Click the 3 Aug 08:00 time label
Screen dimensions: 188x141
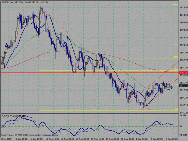point(22,139)
